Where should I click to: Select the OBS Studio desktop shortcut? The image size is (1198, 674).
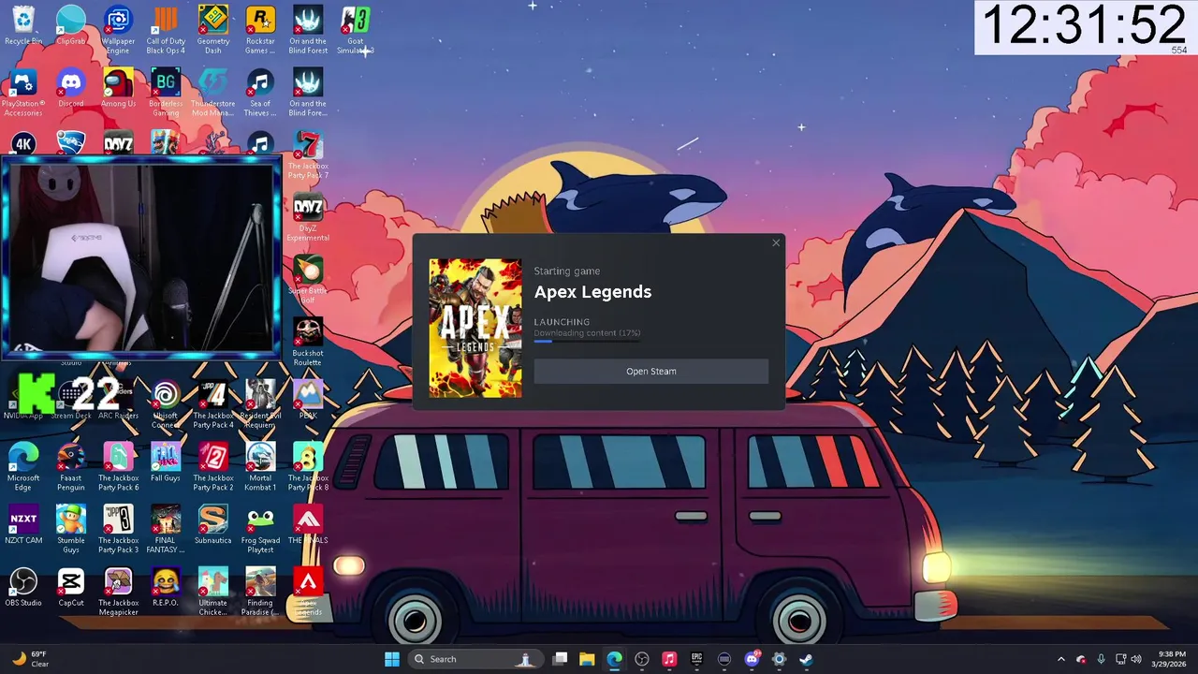(x=23, y=588)
